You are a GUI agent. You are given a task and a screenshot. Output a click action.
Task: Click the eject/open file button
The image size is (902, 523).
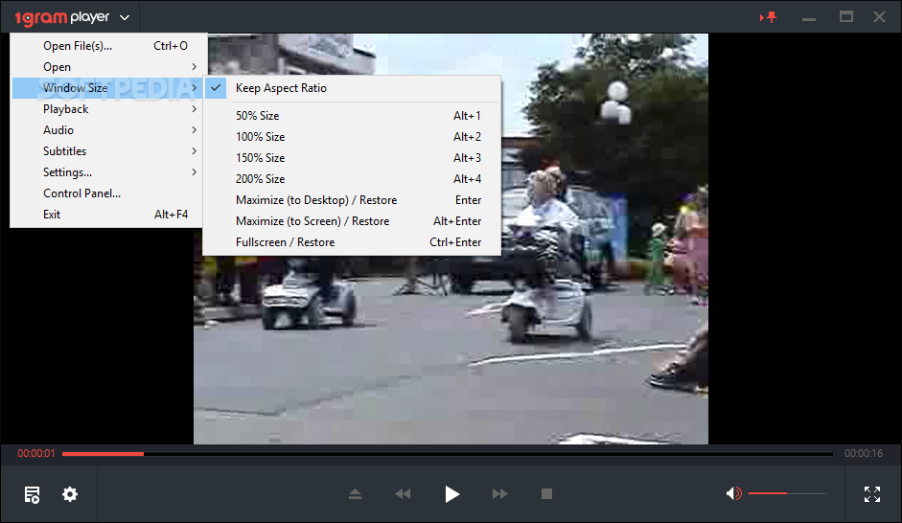(x=355, y=493)
